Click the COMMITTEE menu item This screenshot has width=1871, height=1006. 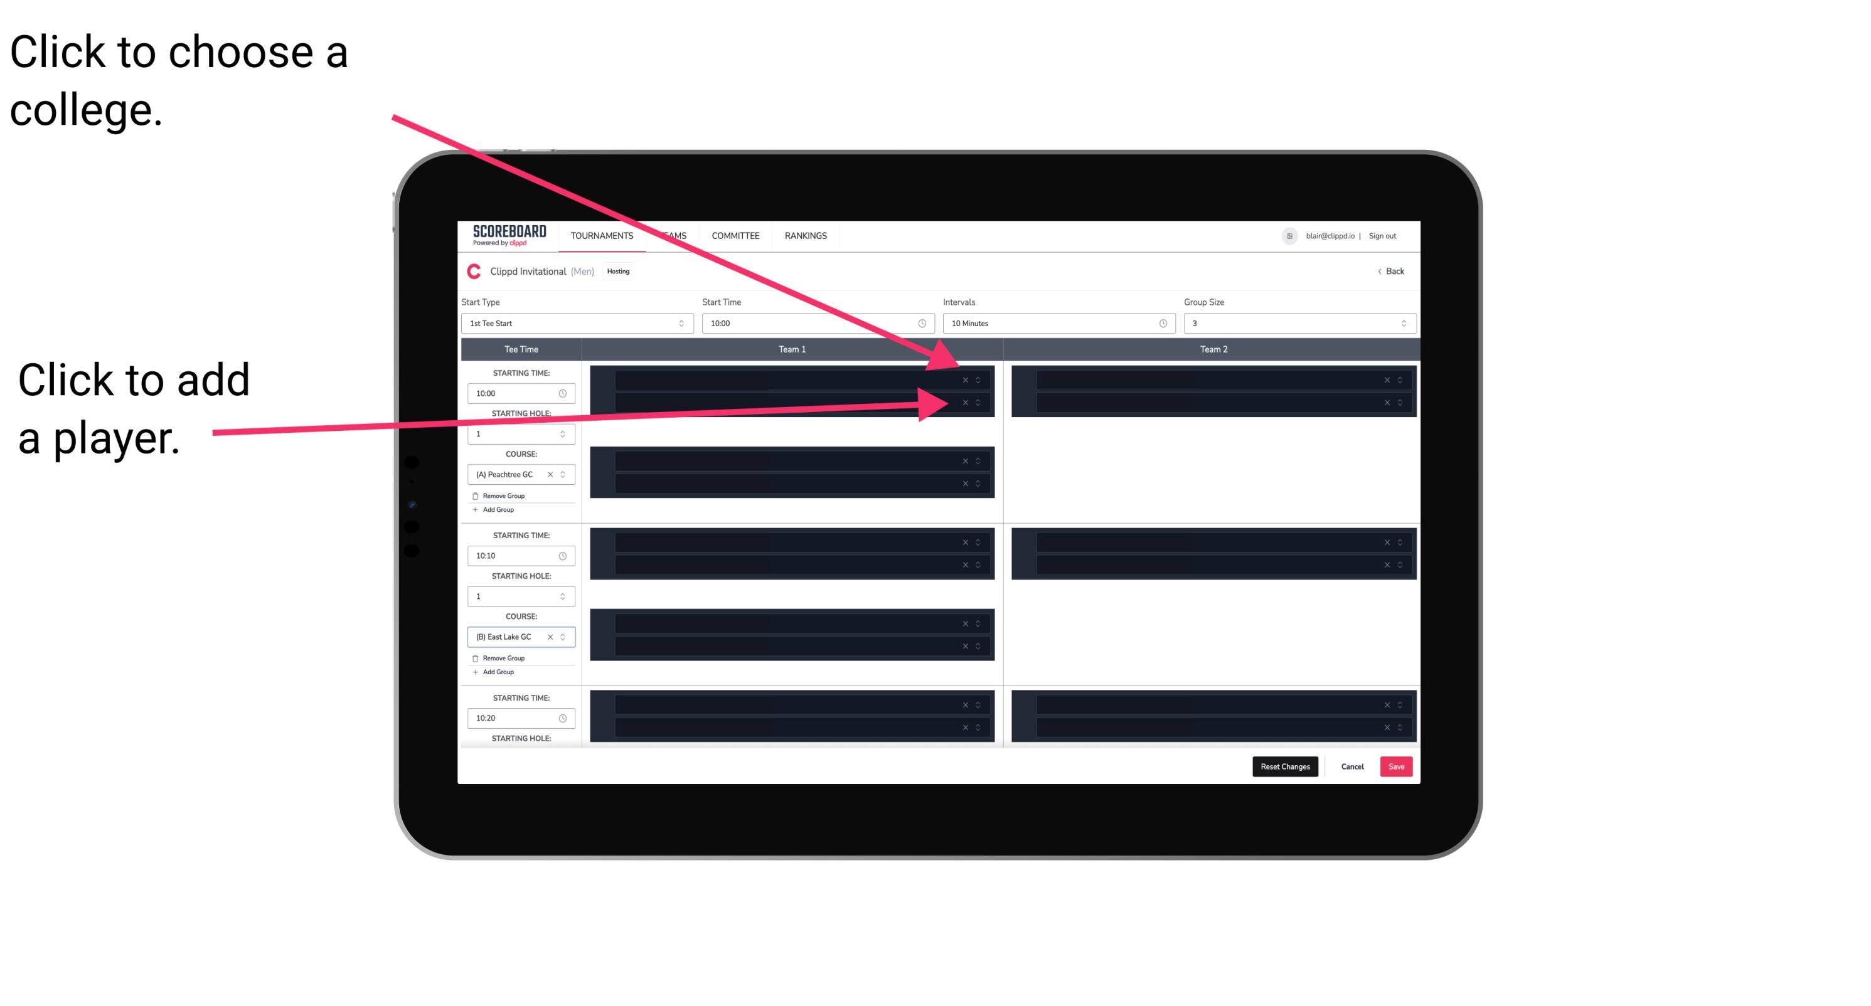[x=736, y=236]
